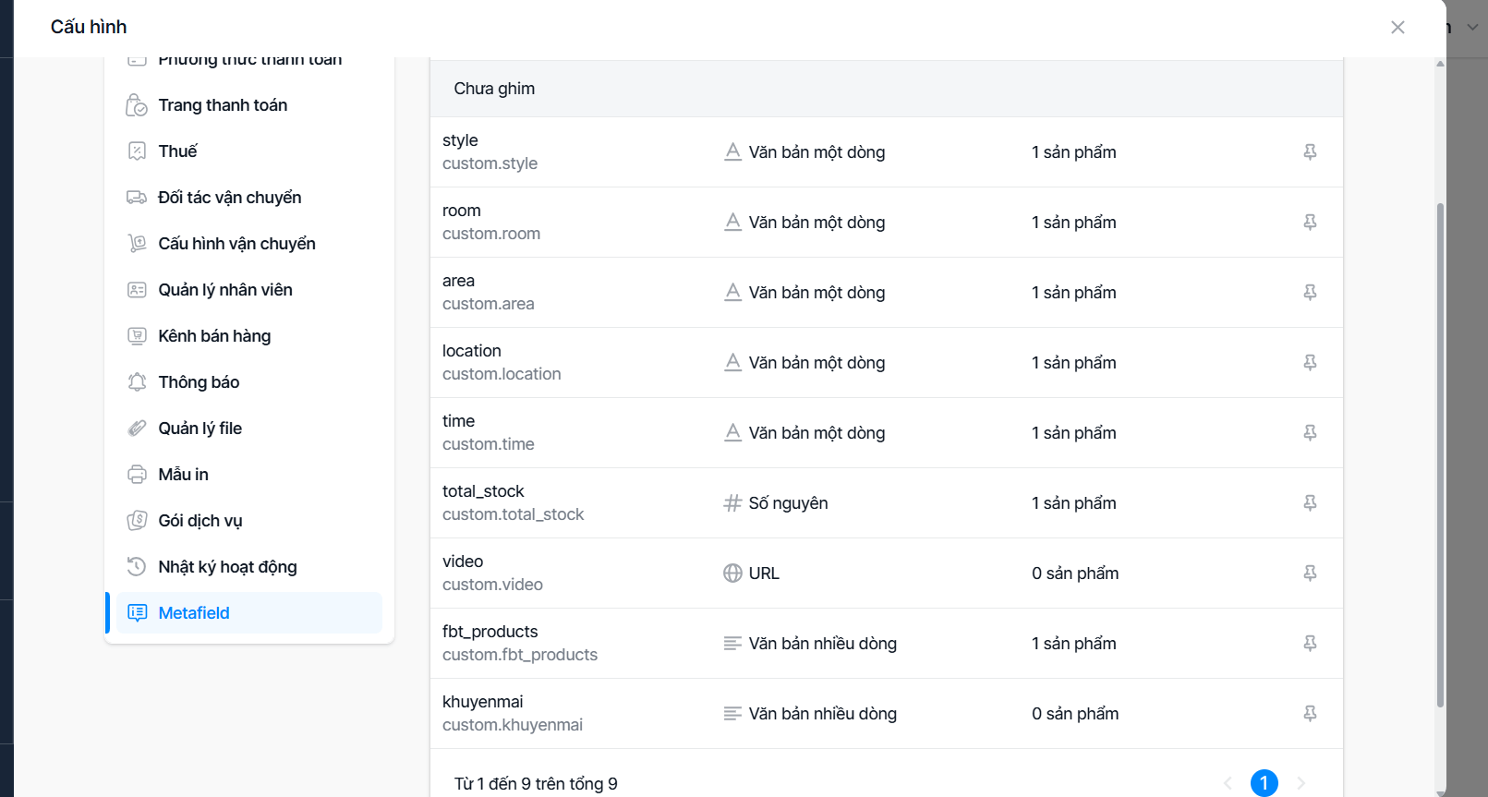Click the globe URL icon of video row
Screen dimensions: 1488x797
coord(732,574)
